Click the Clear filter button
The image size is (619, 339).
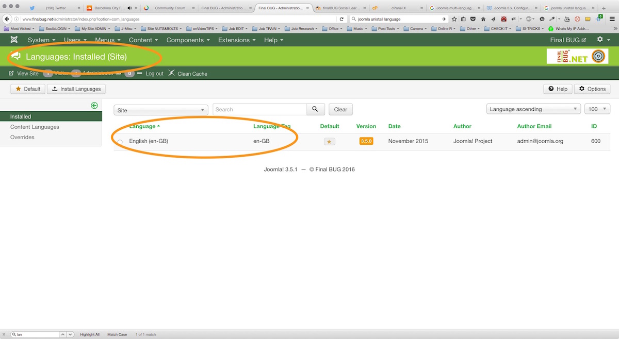pyautogui.click(x=340, y=109)
